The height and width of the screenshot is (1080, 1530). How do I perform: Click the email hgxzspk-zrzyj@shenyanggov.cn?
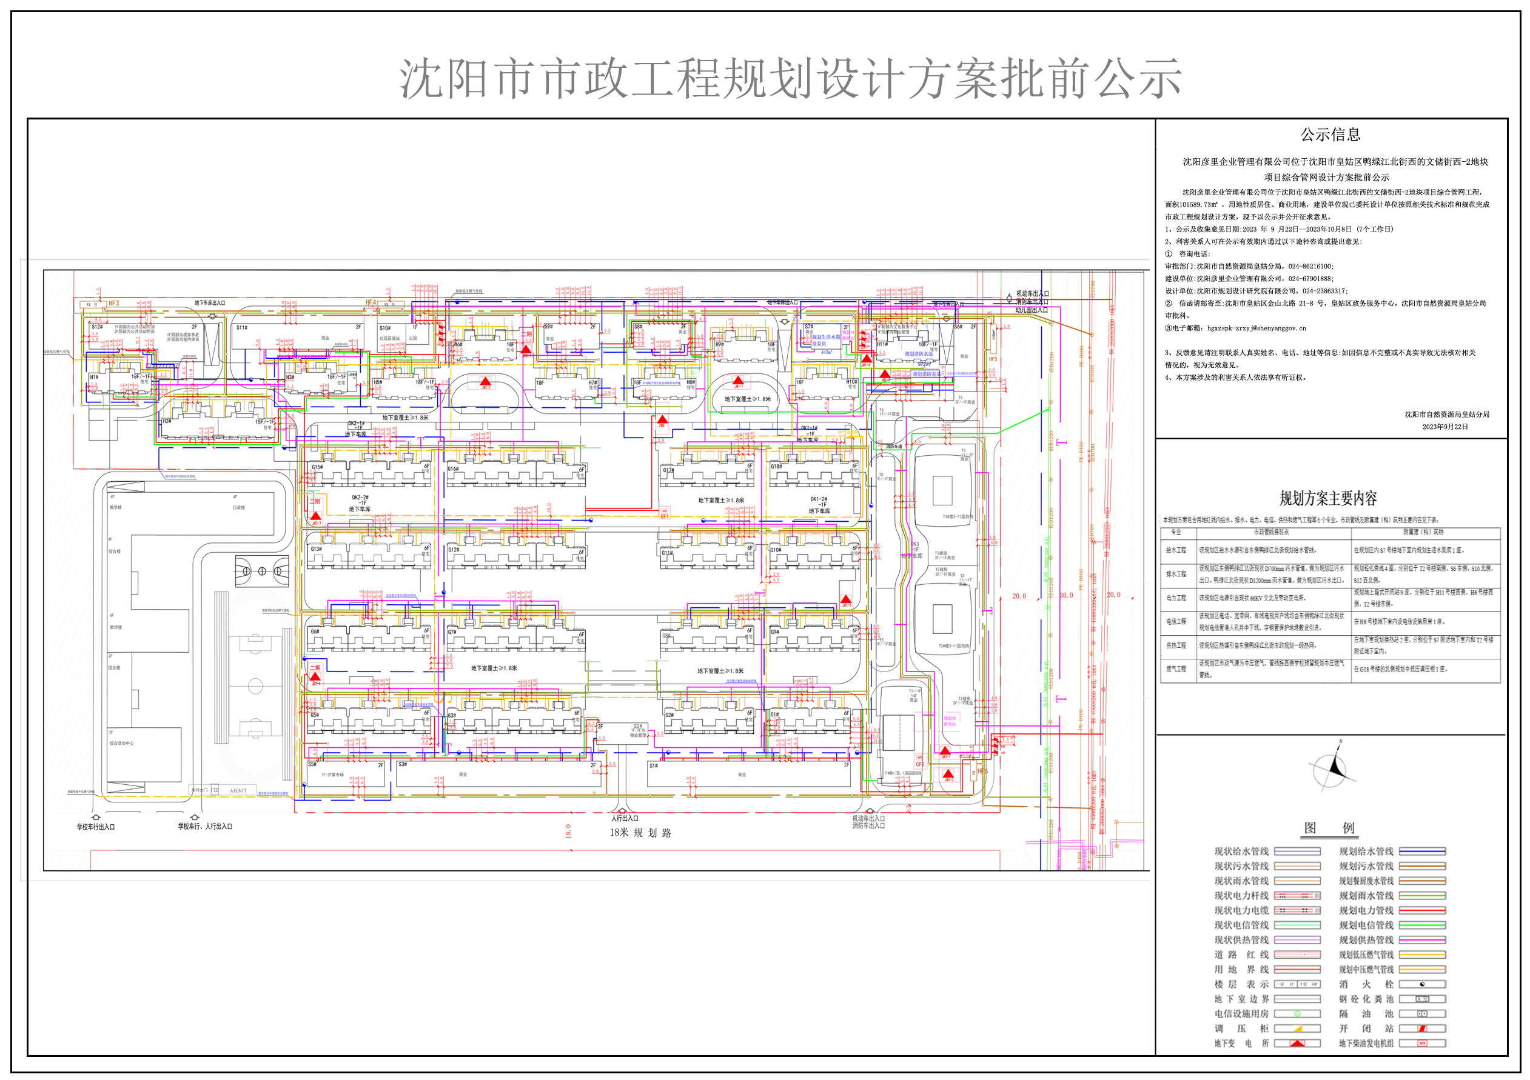point(1257,328)
